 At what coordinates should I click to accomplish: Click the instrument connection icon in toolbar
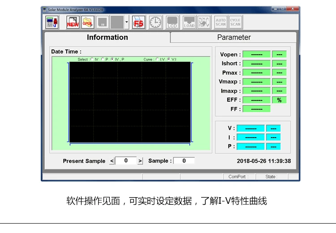click(52, 22)
